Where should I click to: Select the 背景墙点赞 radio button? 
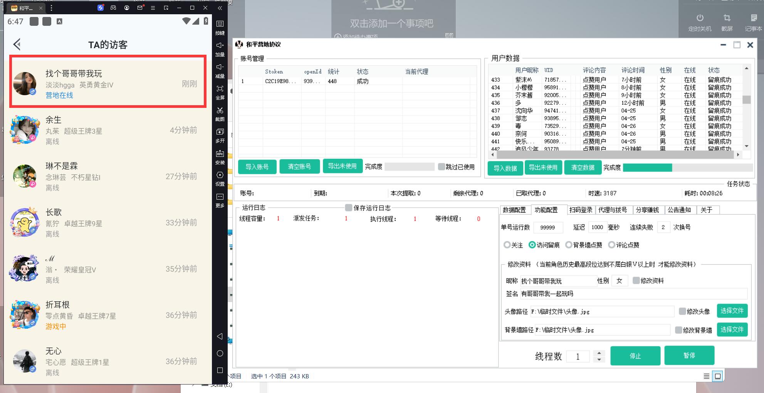point(569,245)
